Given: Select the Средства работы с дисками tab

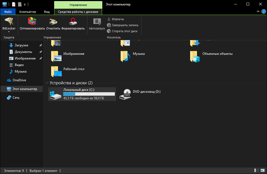Looking at the screenshot, I should (x=78, y=12).
